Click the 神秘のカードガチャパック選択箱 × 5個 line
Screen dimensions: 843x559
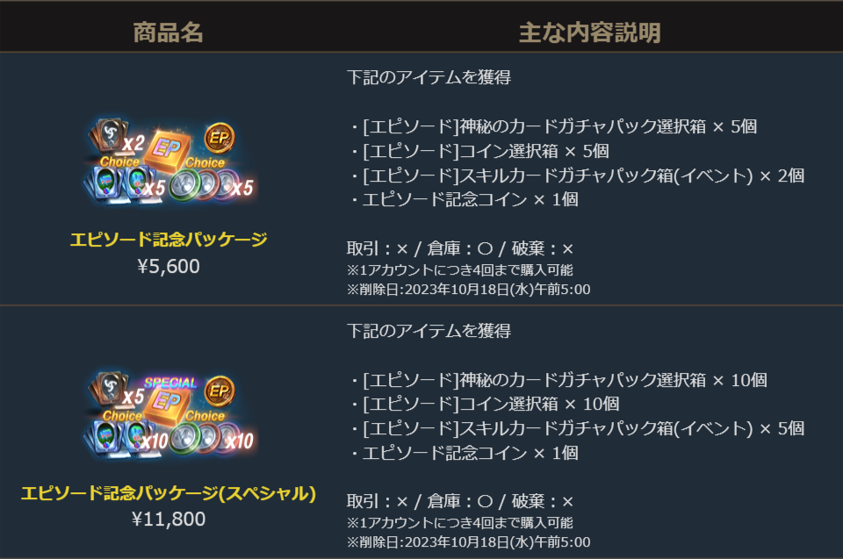[x=553, y=126]
